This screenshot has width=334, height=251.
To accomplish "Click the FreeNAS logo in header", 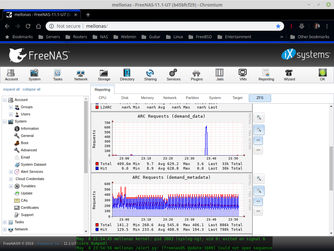I will (x=39, y=55).
